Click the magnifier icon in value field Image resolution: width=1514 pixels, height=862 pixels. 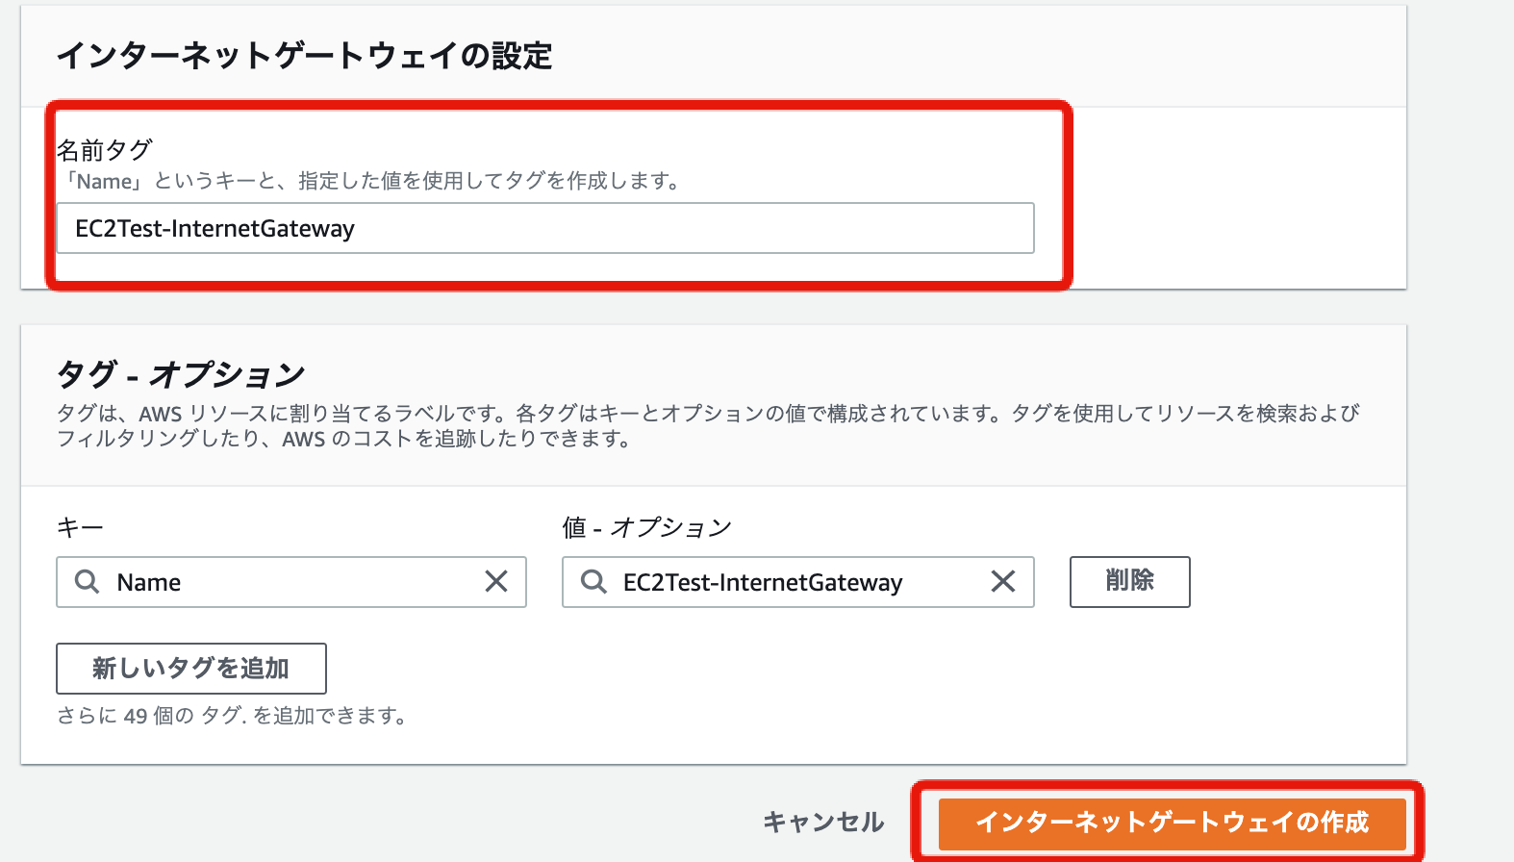point(594,581)
